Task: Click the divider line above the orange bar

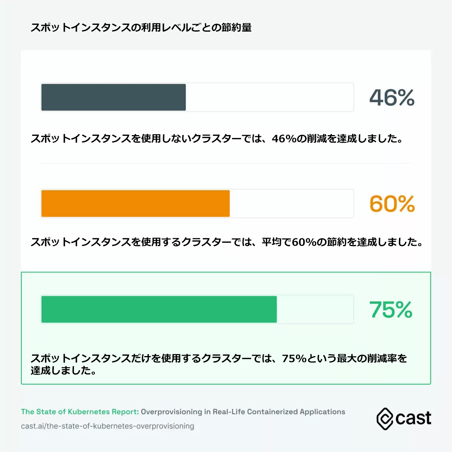Action: [x=226, y=163]
